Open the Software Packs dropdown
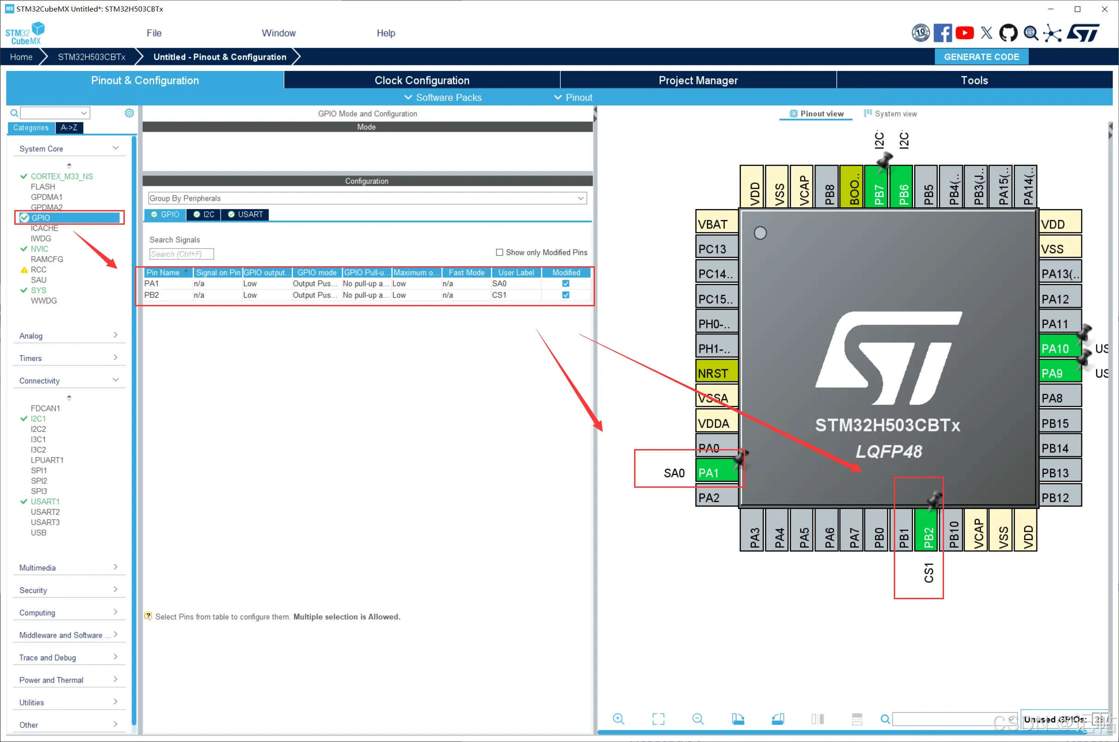This screenshot has height=742, width=1119. point(443,98)
